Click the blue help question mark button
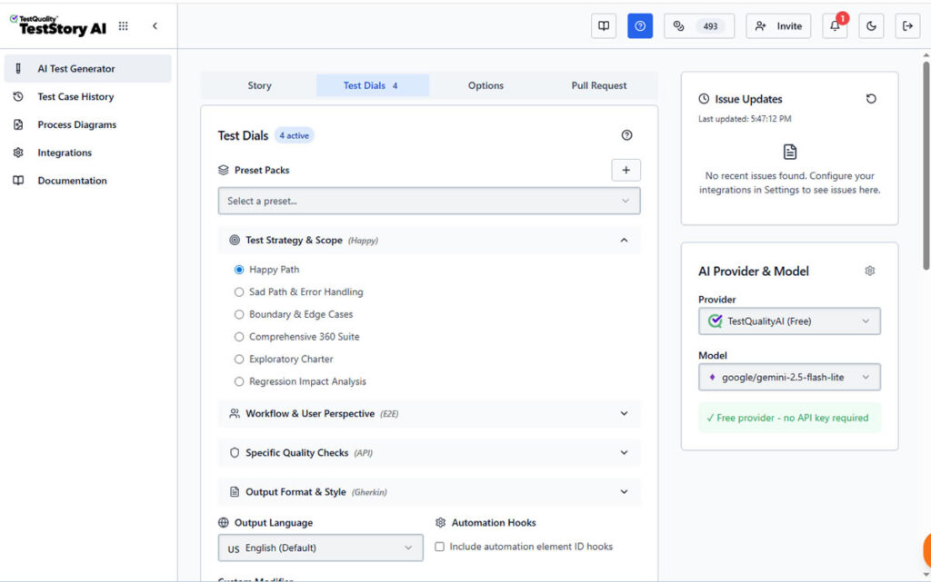 click(640, 26)
